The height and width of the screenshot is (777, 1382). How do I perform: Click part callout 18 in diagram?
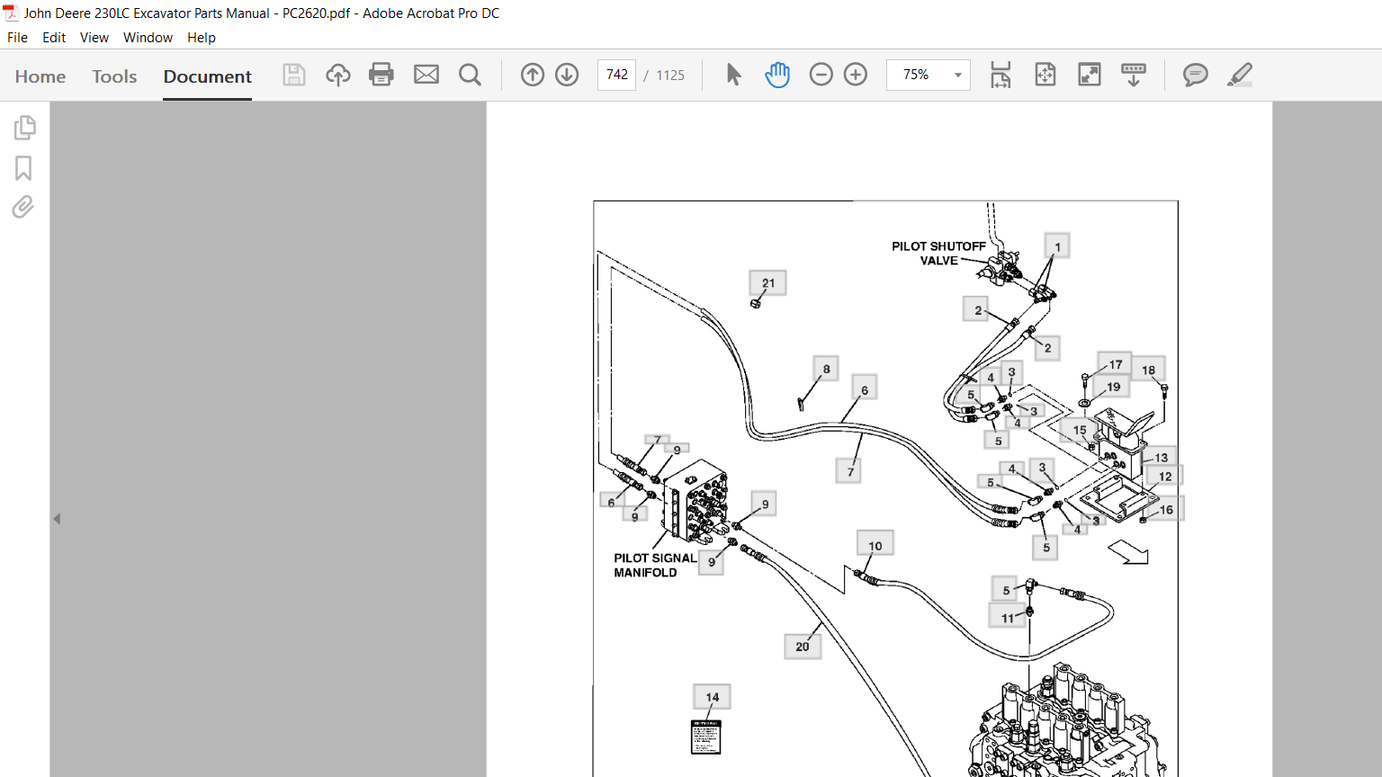click(1148, 371)
